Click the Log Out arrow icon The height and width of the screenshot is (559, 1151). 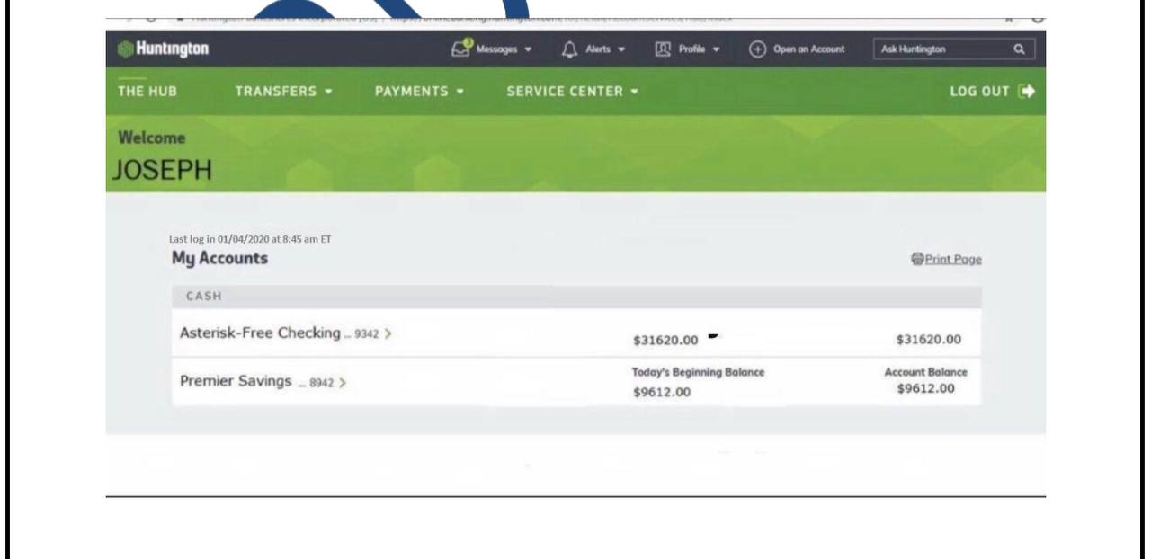pos(1027,92)
